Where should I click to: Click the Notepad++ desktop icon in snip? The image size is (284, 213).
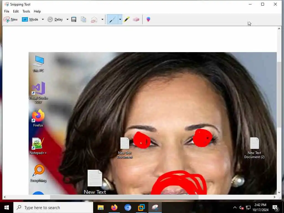[x=38, y=146]
